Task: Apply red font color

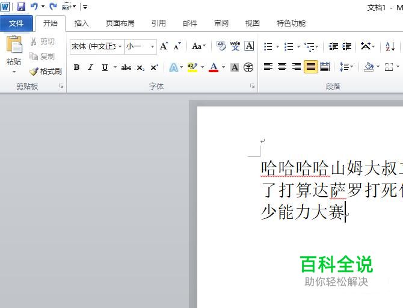Action: (x=214, y=67)
